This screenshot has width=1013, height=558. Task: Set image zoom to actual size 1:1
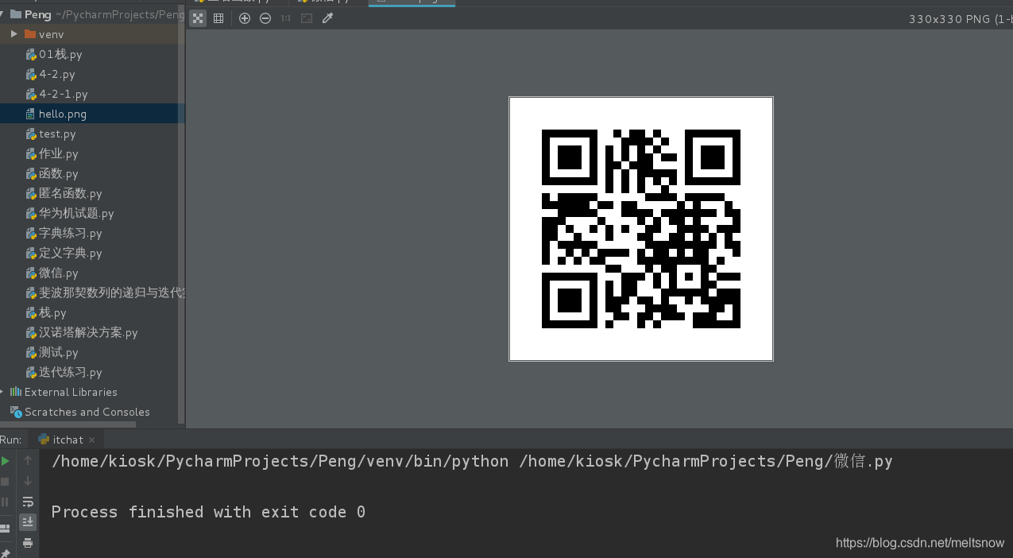[286, 18]
